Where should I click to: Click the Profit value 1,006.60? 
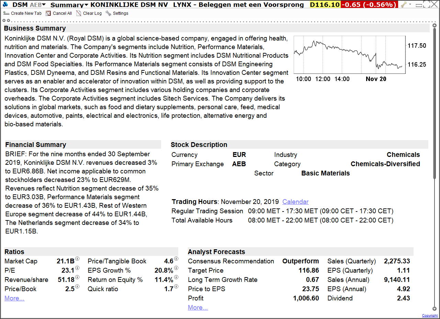pos(306,298)
